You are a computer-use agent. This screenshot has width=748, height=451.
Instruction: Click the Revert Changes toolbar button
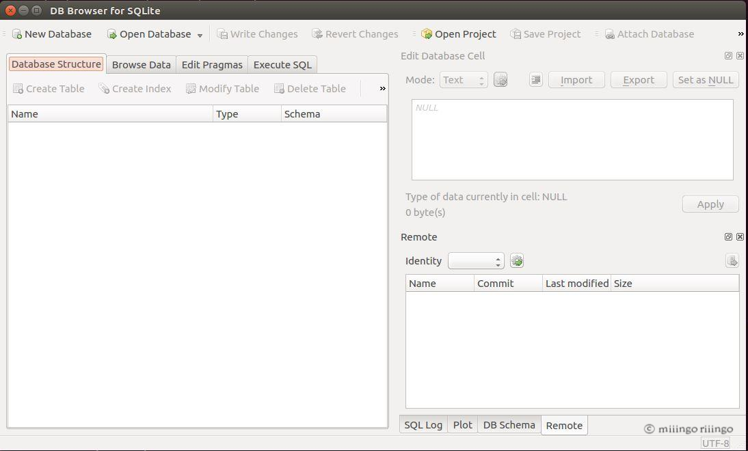coord(355,34)
